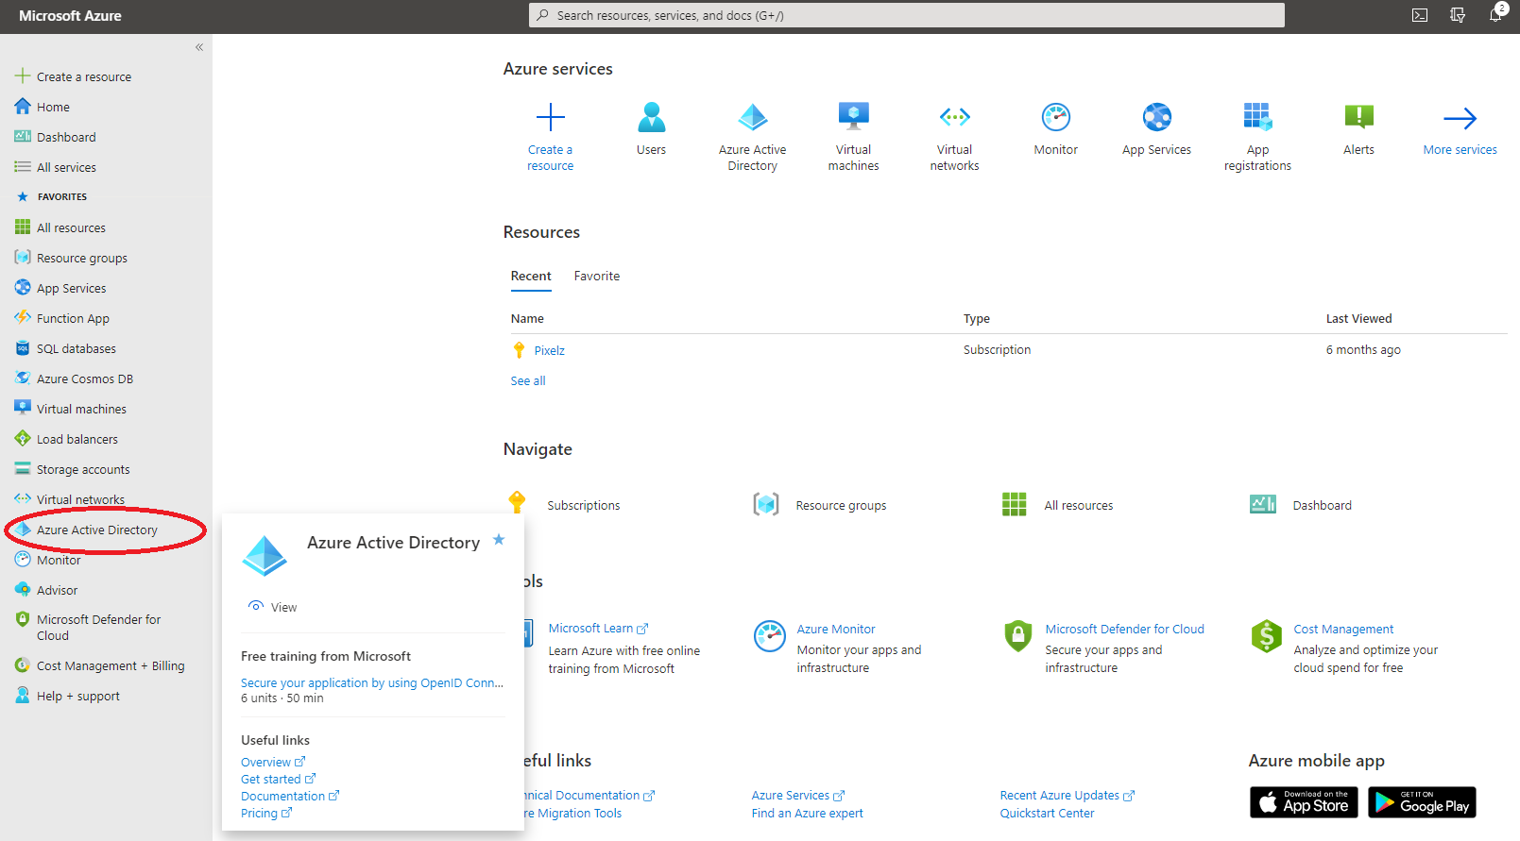This screenshot has width=1520, height=841.
Task: Toggle favorite star on Azure Active Directory popup
Action: click(499, 540)
